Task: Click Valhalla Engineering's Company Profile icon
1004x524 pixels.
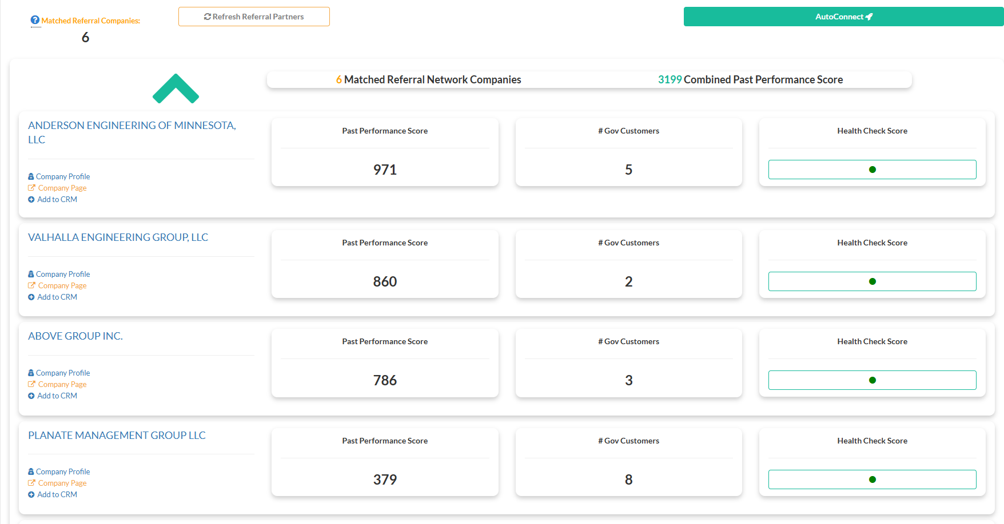Action: (31, 274)
